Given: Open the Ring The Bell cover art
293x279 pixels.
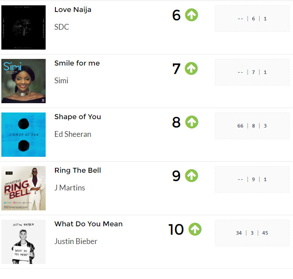Looking at the screenshot, I should pyautogui.click(x=23, y=188).
